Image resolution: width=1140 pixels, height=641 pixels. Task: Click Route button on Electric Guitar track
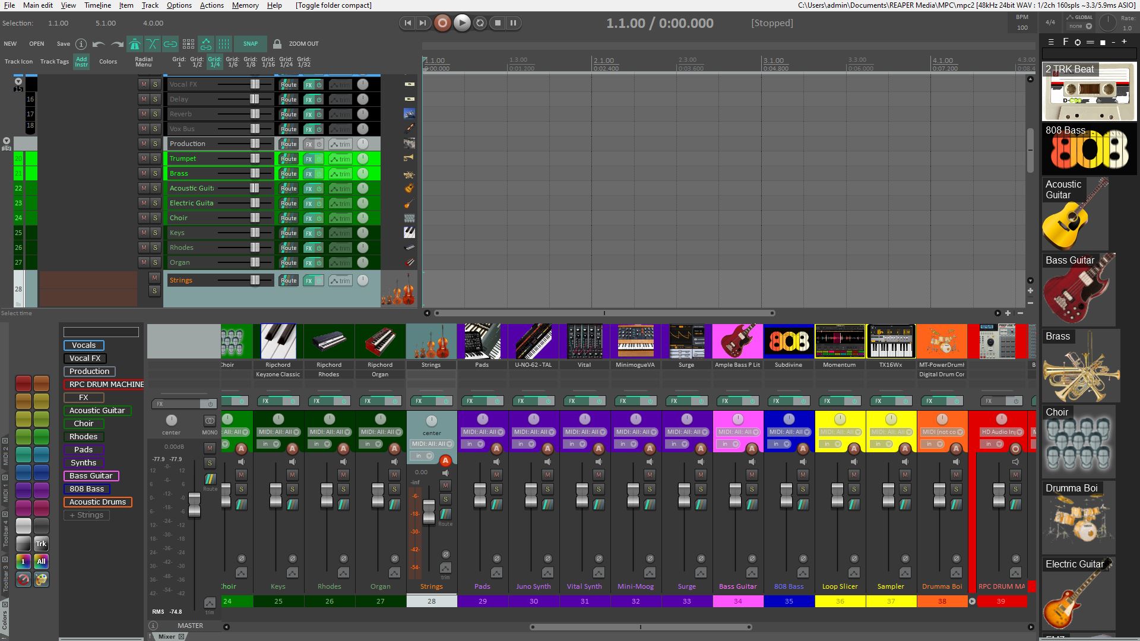click(289, 203)
